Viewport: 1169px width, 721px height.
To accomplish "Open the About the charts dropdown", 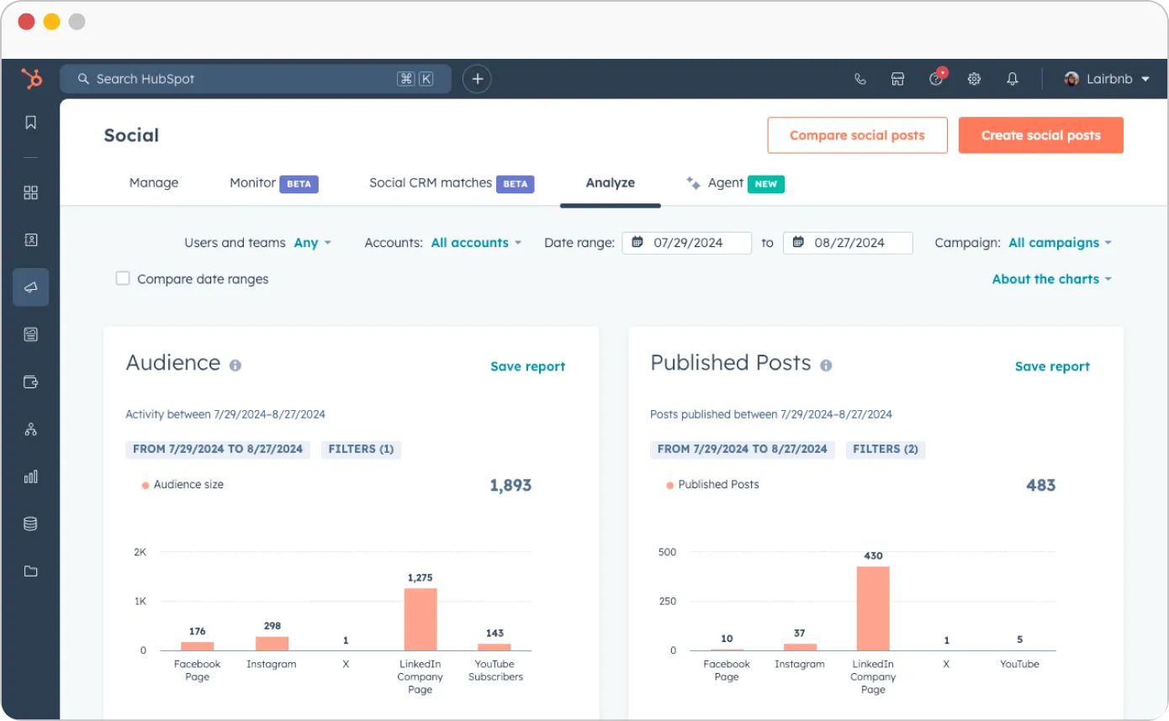I will [1050, 278].
